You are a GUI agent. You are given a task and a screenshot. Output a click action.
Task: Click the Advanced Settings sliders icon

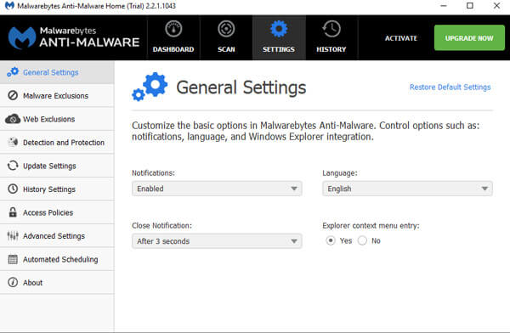point(13,236)
